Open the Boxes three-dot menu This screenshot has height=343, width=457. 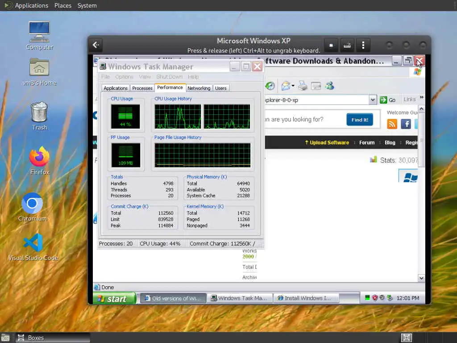click(x=363, y=45)
